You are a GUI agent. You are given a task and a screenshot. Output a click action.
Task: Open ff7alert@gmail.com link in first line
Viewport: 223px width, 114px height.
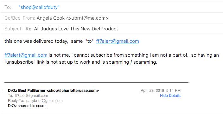coord(118,41)
